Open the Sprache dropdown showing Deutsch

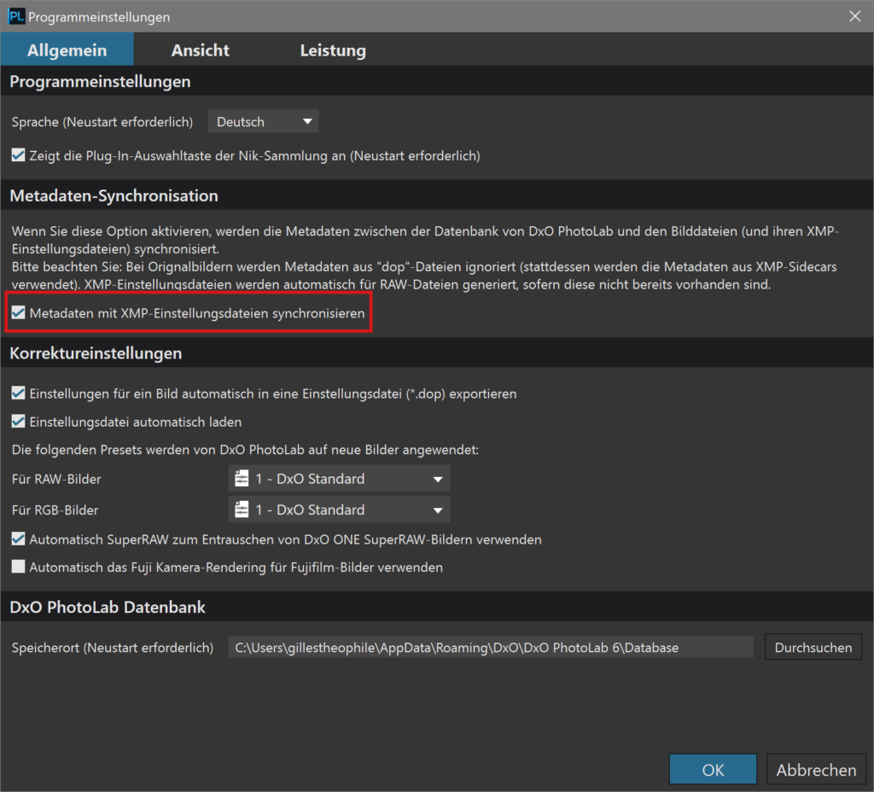pyautogui.click(x=263, y=121)
